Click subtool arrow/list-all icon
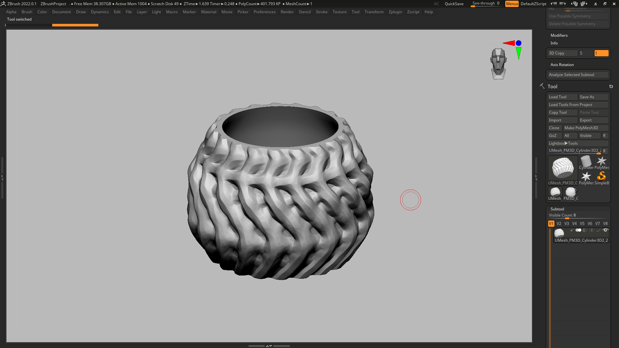Viewport: 619px width, 348px height. 572,230
